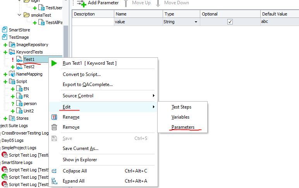The height and width of the screenshot is (188, 299).
Task: Click the Expand All icon
Action: (54, 181)
